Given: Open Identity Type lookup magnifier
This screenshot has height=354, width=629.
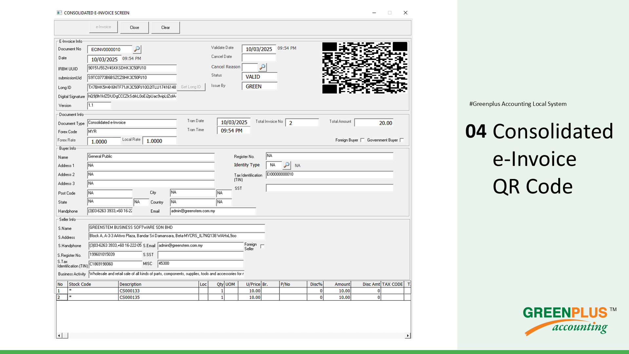Looking at the screenshot, I should (x=287, y=165).
